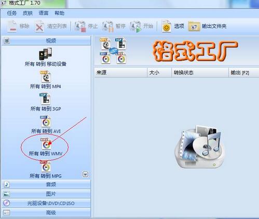Click the 所有 转到 WMV label
The width and height of the screenshot is (259, 219).
click(x=46, y=154)
